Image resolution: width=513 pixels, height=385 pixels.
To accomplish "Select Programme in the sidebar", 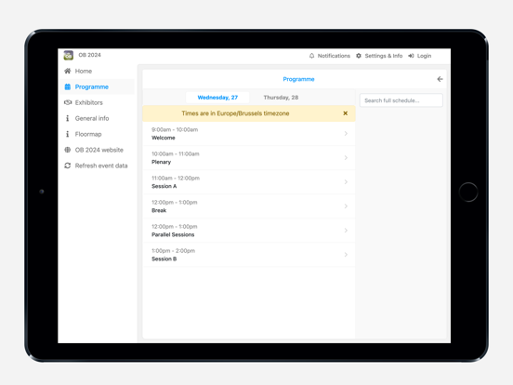I will (98, 86).
